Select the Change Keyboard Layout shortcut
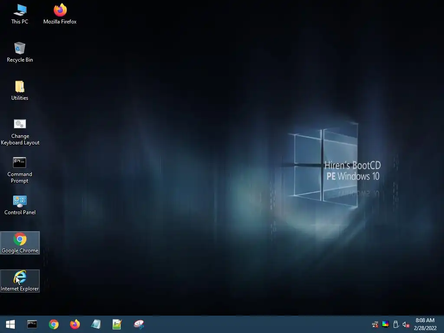The width and height of the screenshot is (444, 333). click(20, 132)
